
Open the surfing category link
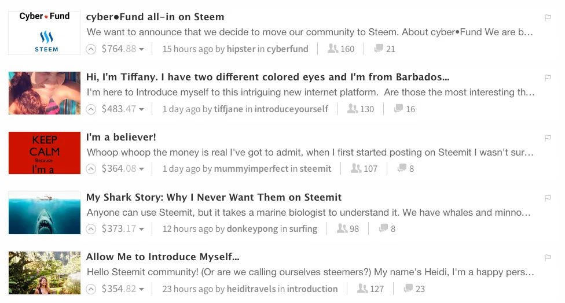303,228
